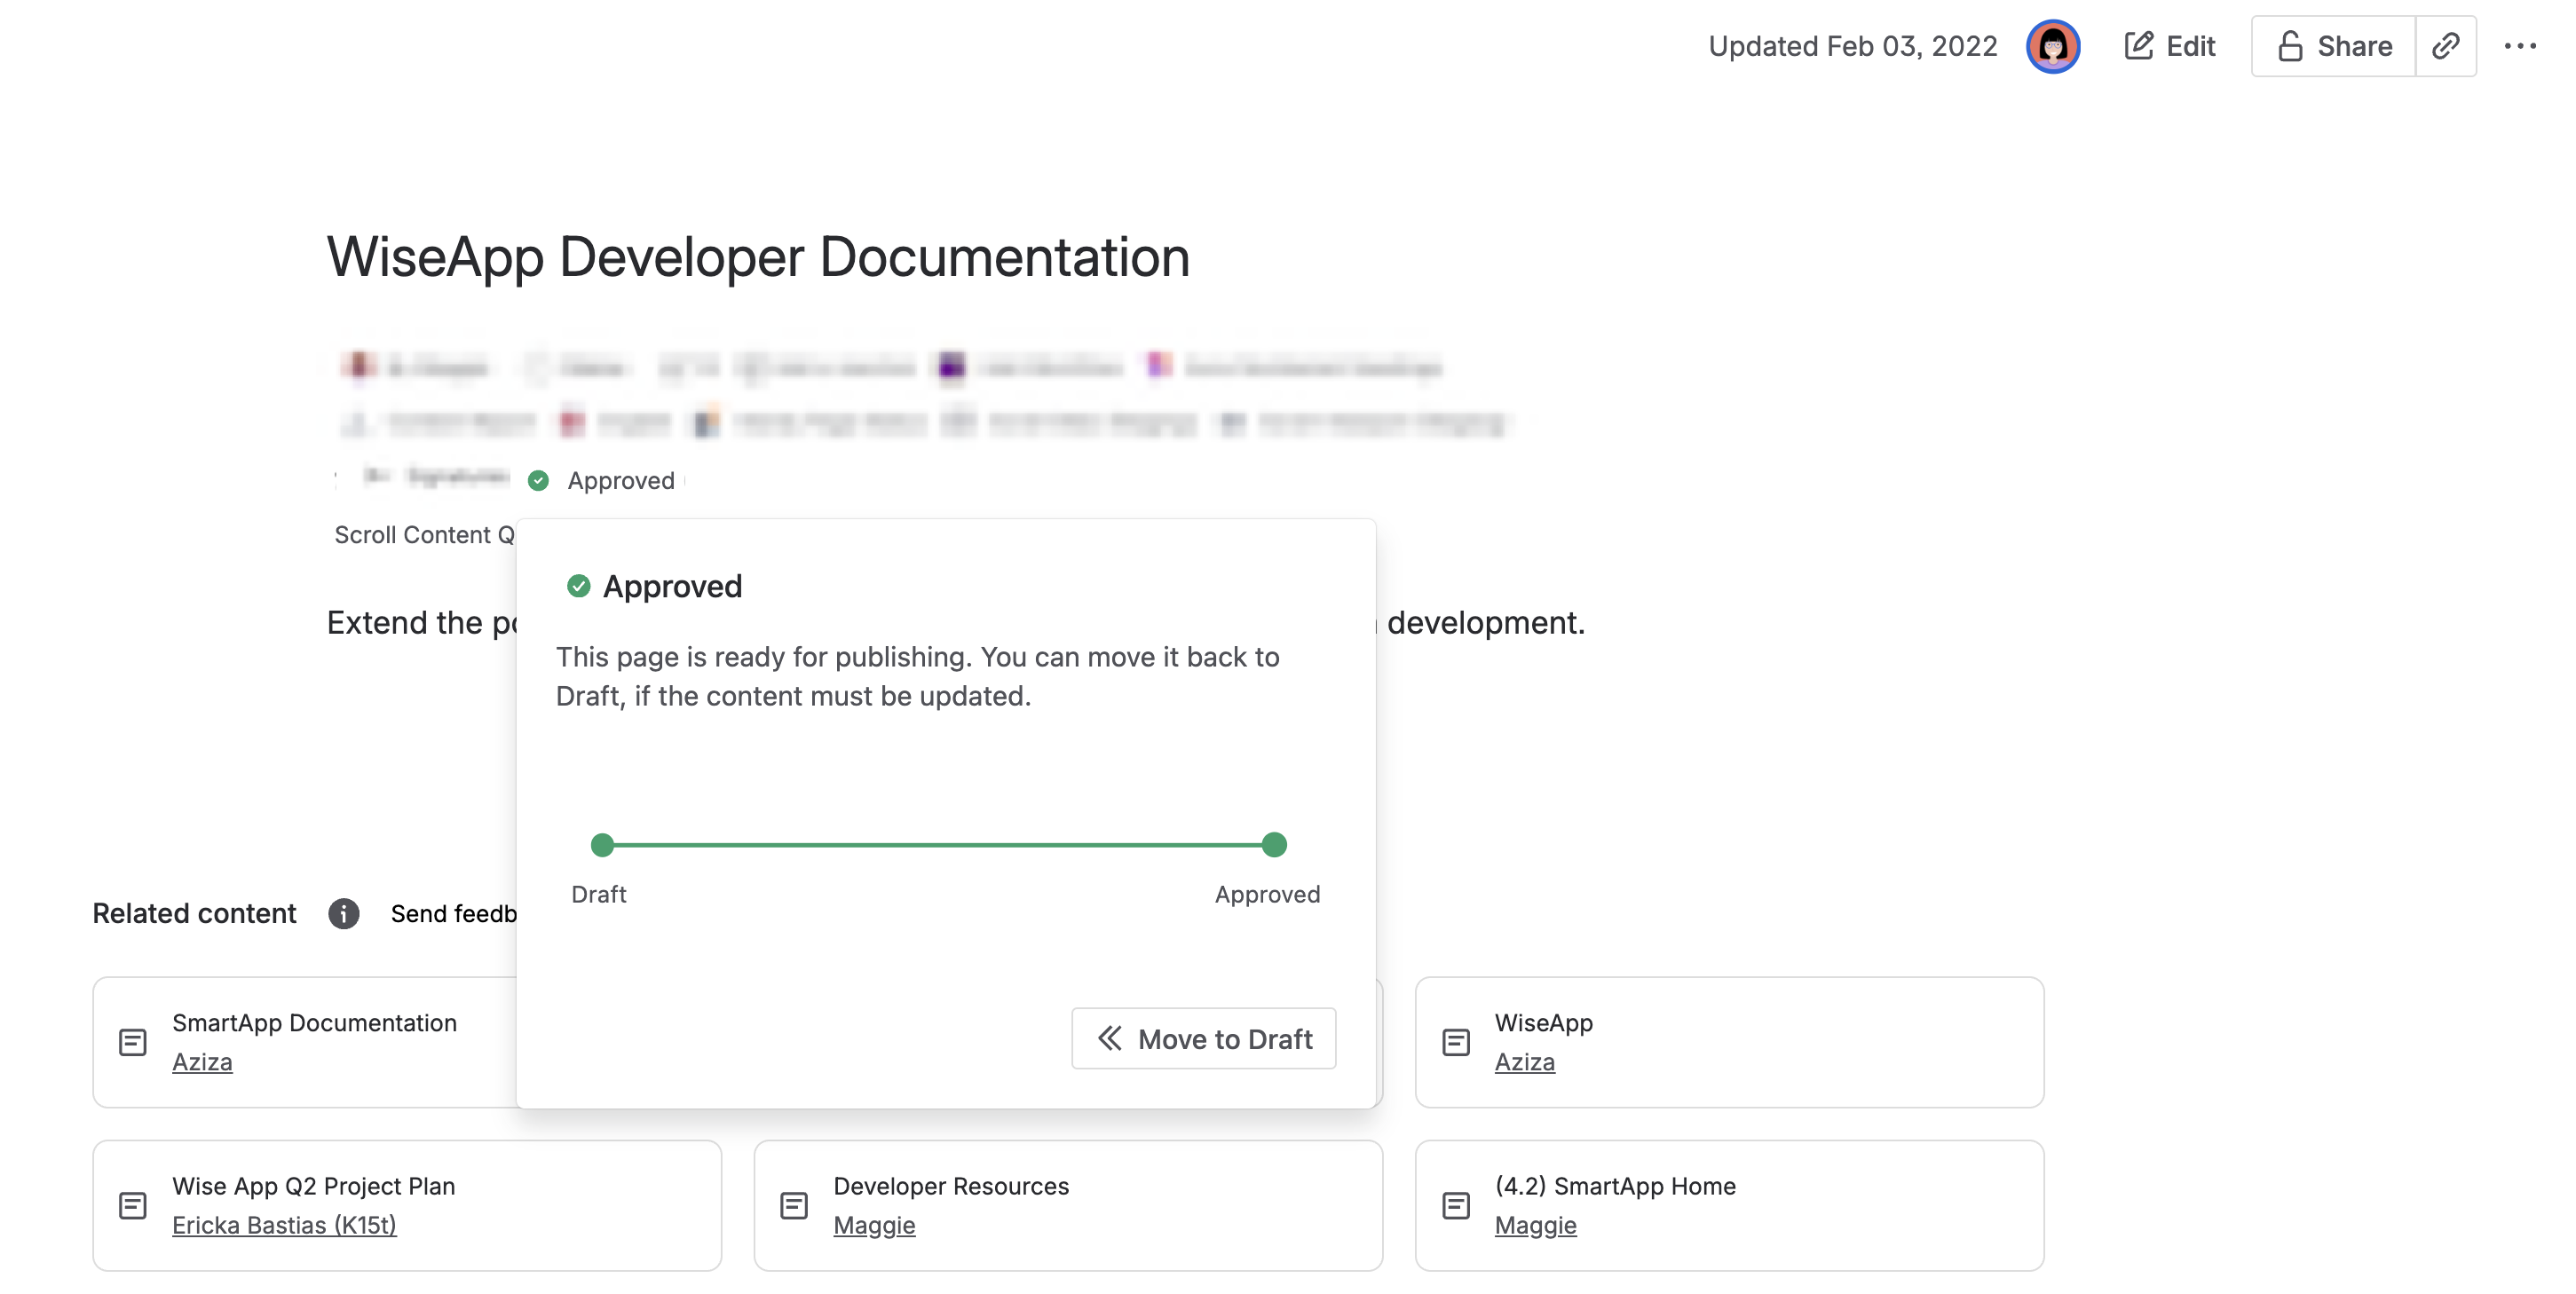
Task: Click the Edit pencil icon
Action: 2138,45
